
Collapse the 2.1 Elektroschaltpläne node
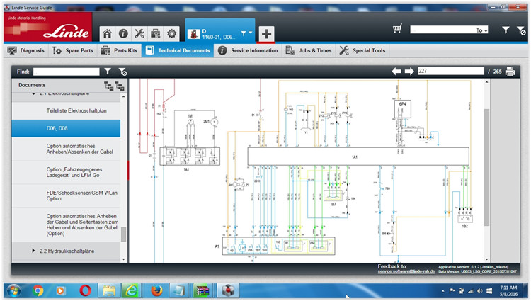(x=33, y=93)
